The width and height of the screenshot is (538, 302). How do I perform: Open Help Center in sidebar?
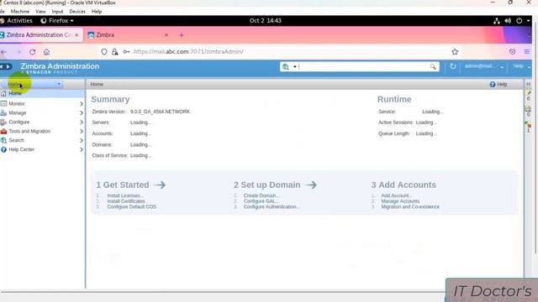tap(21, 149)
